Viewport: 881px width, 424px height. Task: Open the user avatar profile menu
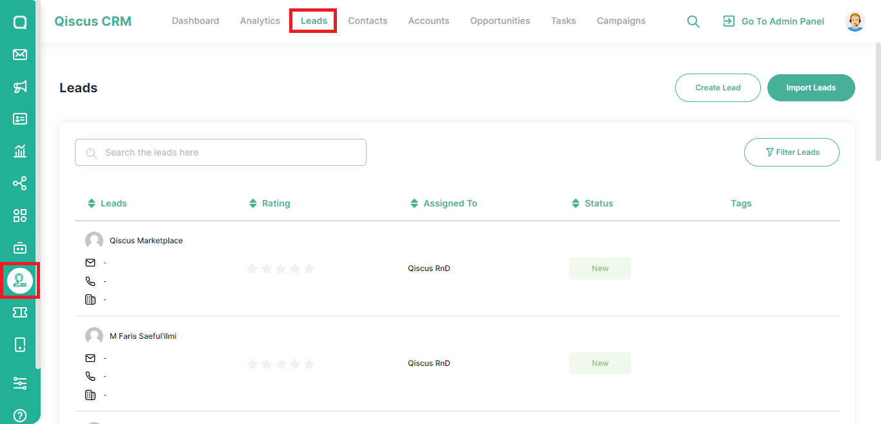[855, 21]
